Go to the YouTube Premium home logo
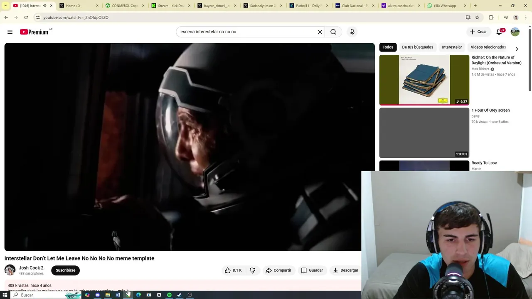This screenshot has height=299, width=532. click(34, 32)
